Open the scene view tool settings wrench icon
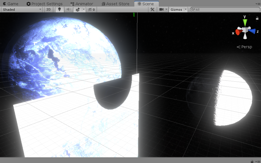The width and height of the screenshot is (261, 163). click(x=152, y=9)
